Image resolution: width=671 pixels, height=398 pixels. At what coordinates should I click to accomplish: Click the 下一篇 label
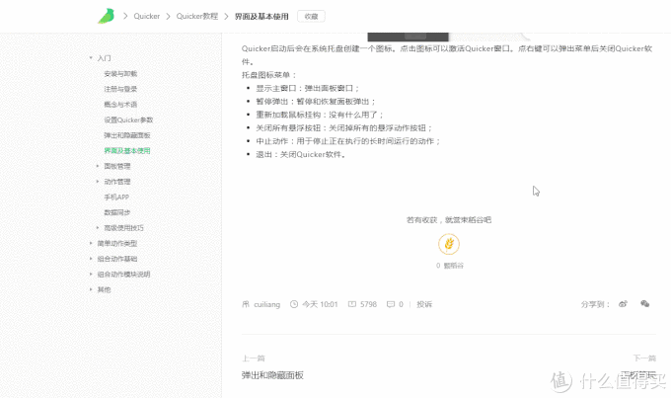[644, 358]
